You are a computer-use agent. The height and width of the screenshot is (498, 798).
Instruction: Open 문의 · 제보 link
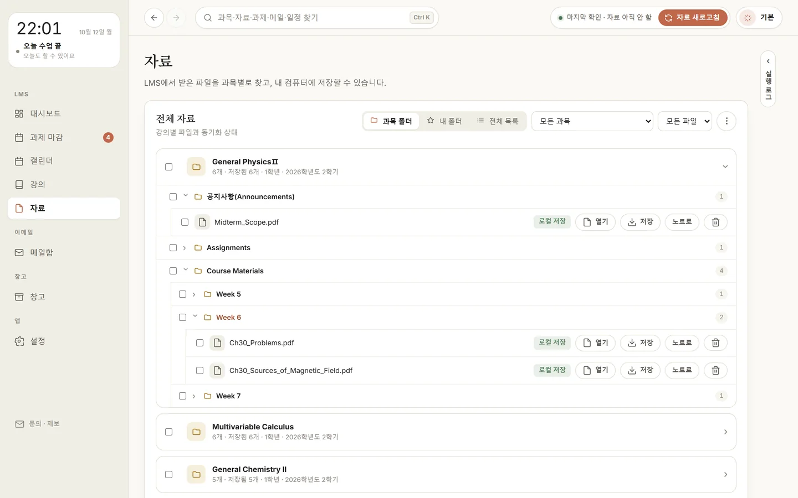pyautogui.click(x=37, y=424)
